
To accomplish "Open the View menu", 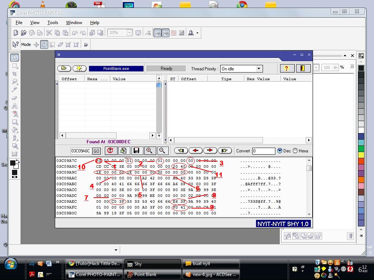I will pos(35,23).
